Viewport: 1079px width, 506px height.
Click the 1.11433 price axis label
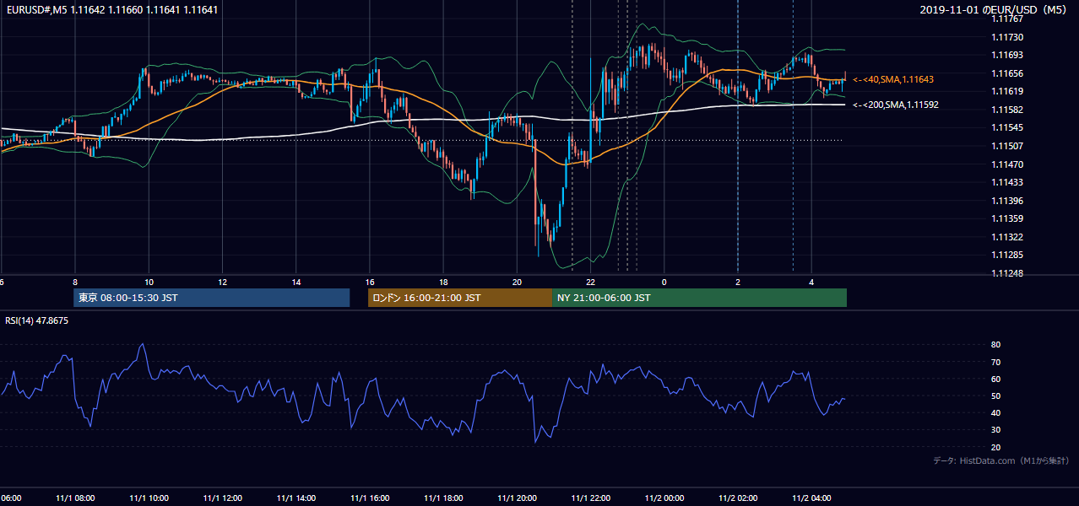pyautogui.click(x=1006, y=183)
